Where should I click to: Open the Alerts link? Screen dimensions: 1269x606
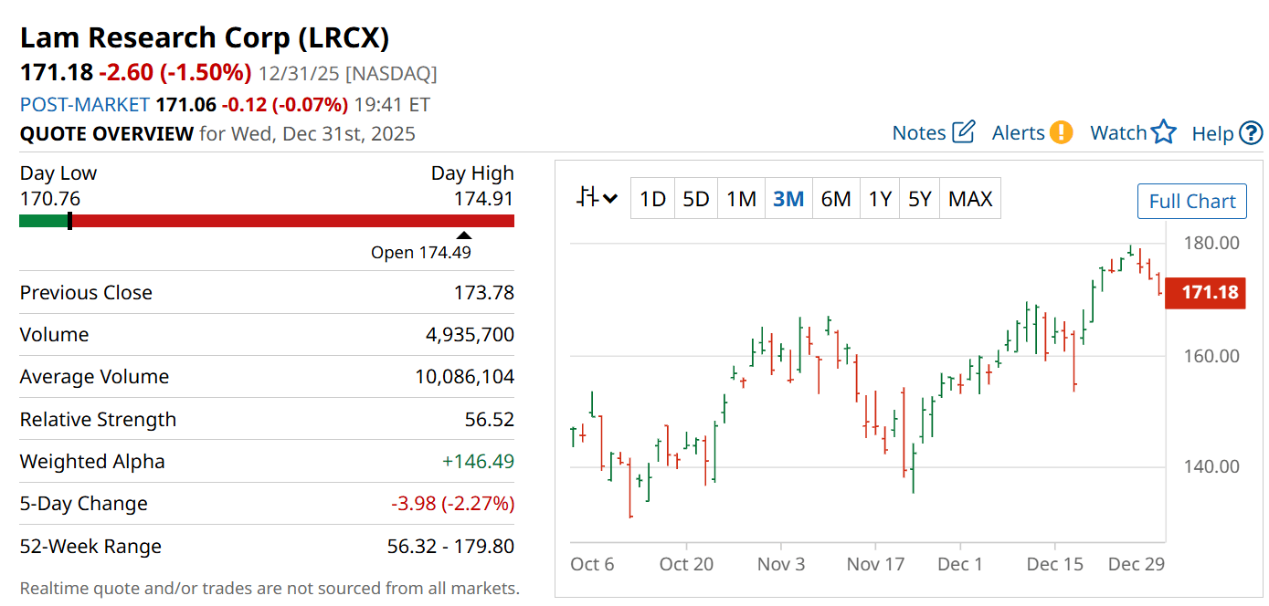click(x=1019, y=132)
